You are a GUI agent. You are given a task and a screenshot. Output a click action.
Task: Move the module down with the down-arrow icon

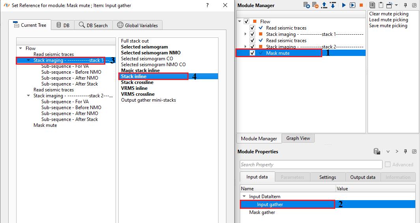tap(332, 5)
